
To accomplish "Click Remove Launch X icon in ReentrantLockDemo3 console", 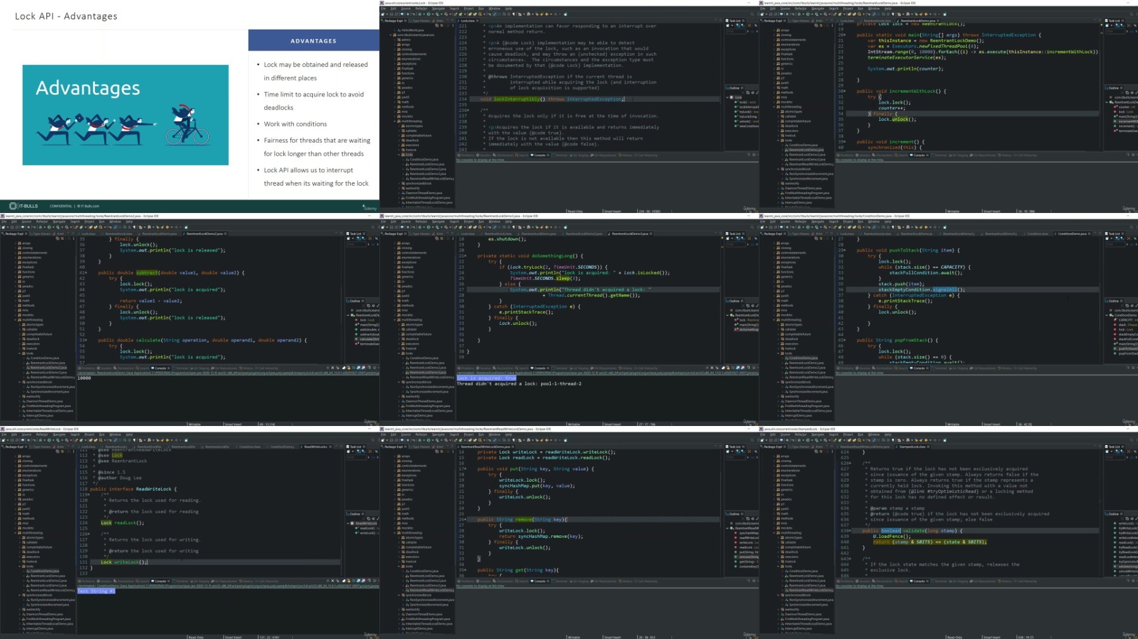I will point(712,368).
